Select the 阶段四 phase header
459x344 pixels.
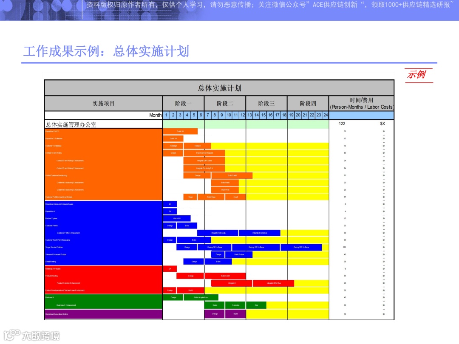pyautogui.click(x=308, y=103)
